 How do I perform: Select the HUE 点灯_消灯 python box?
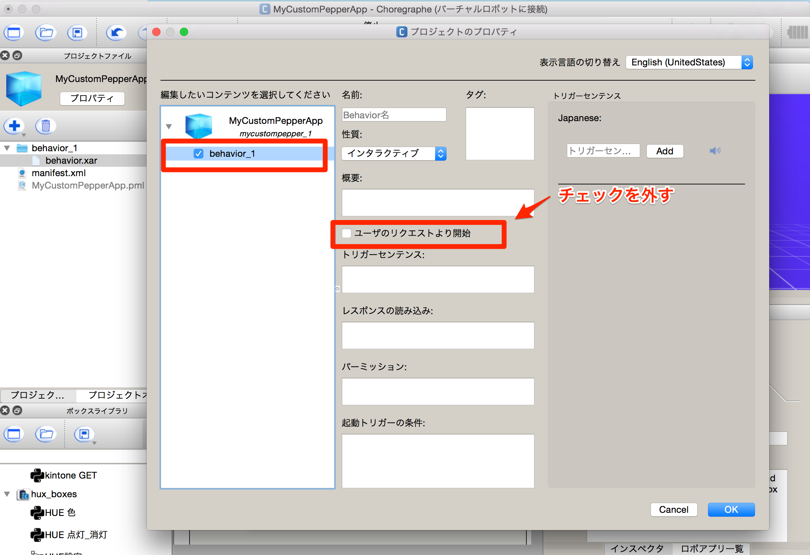tap(69, 535)
